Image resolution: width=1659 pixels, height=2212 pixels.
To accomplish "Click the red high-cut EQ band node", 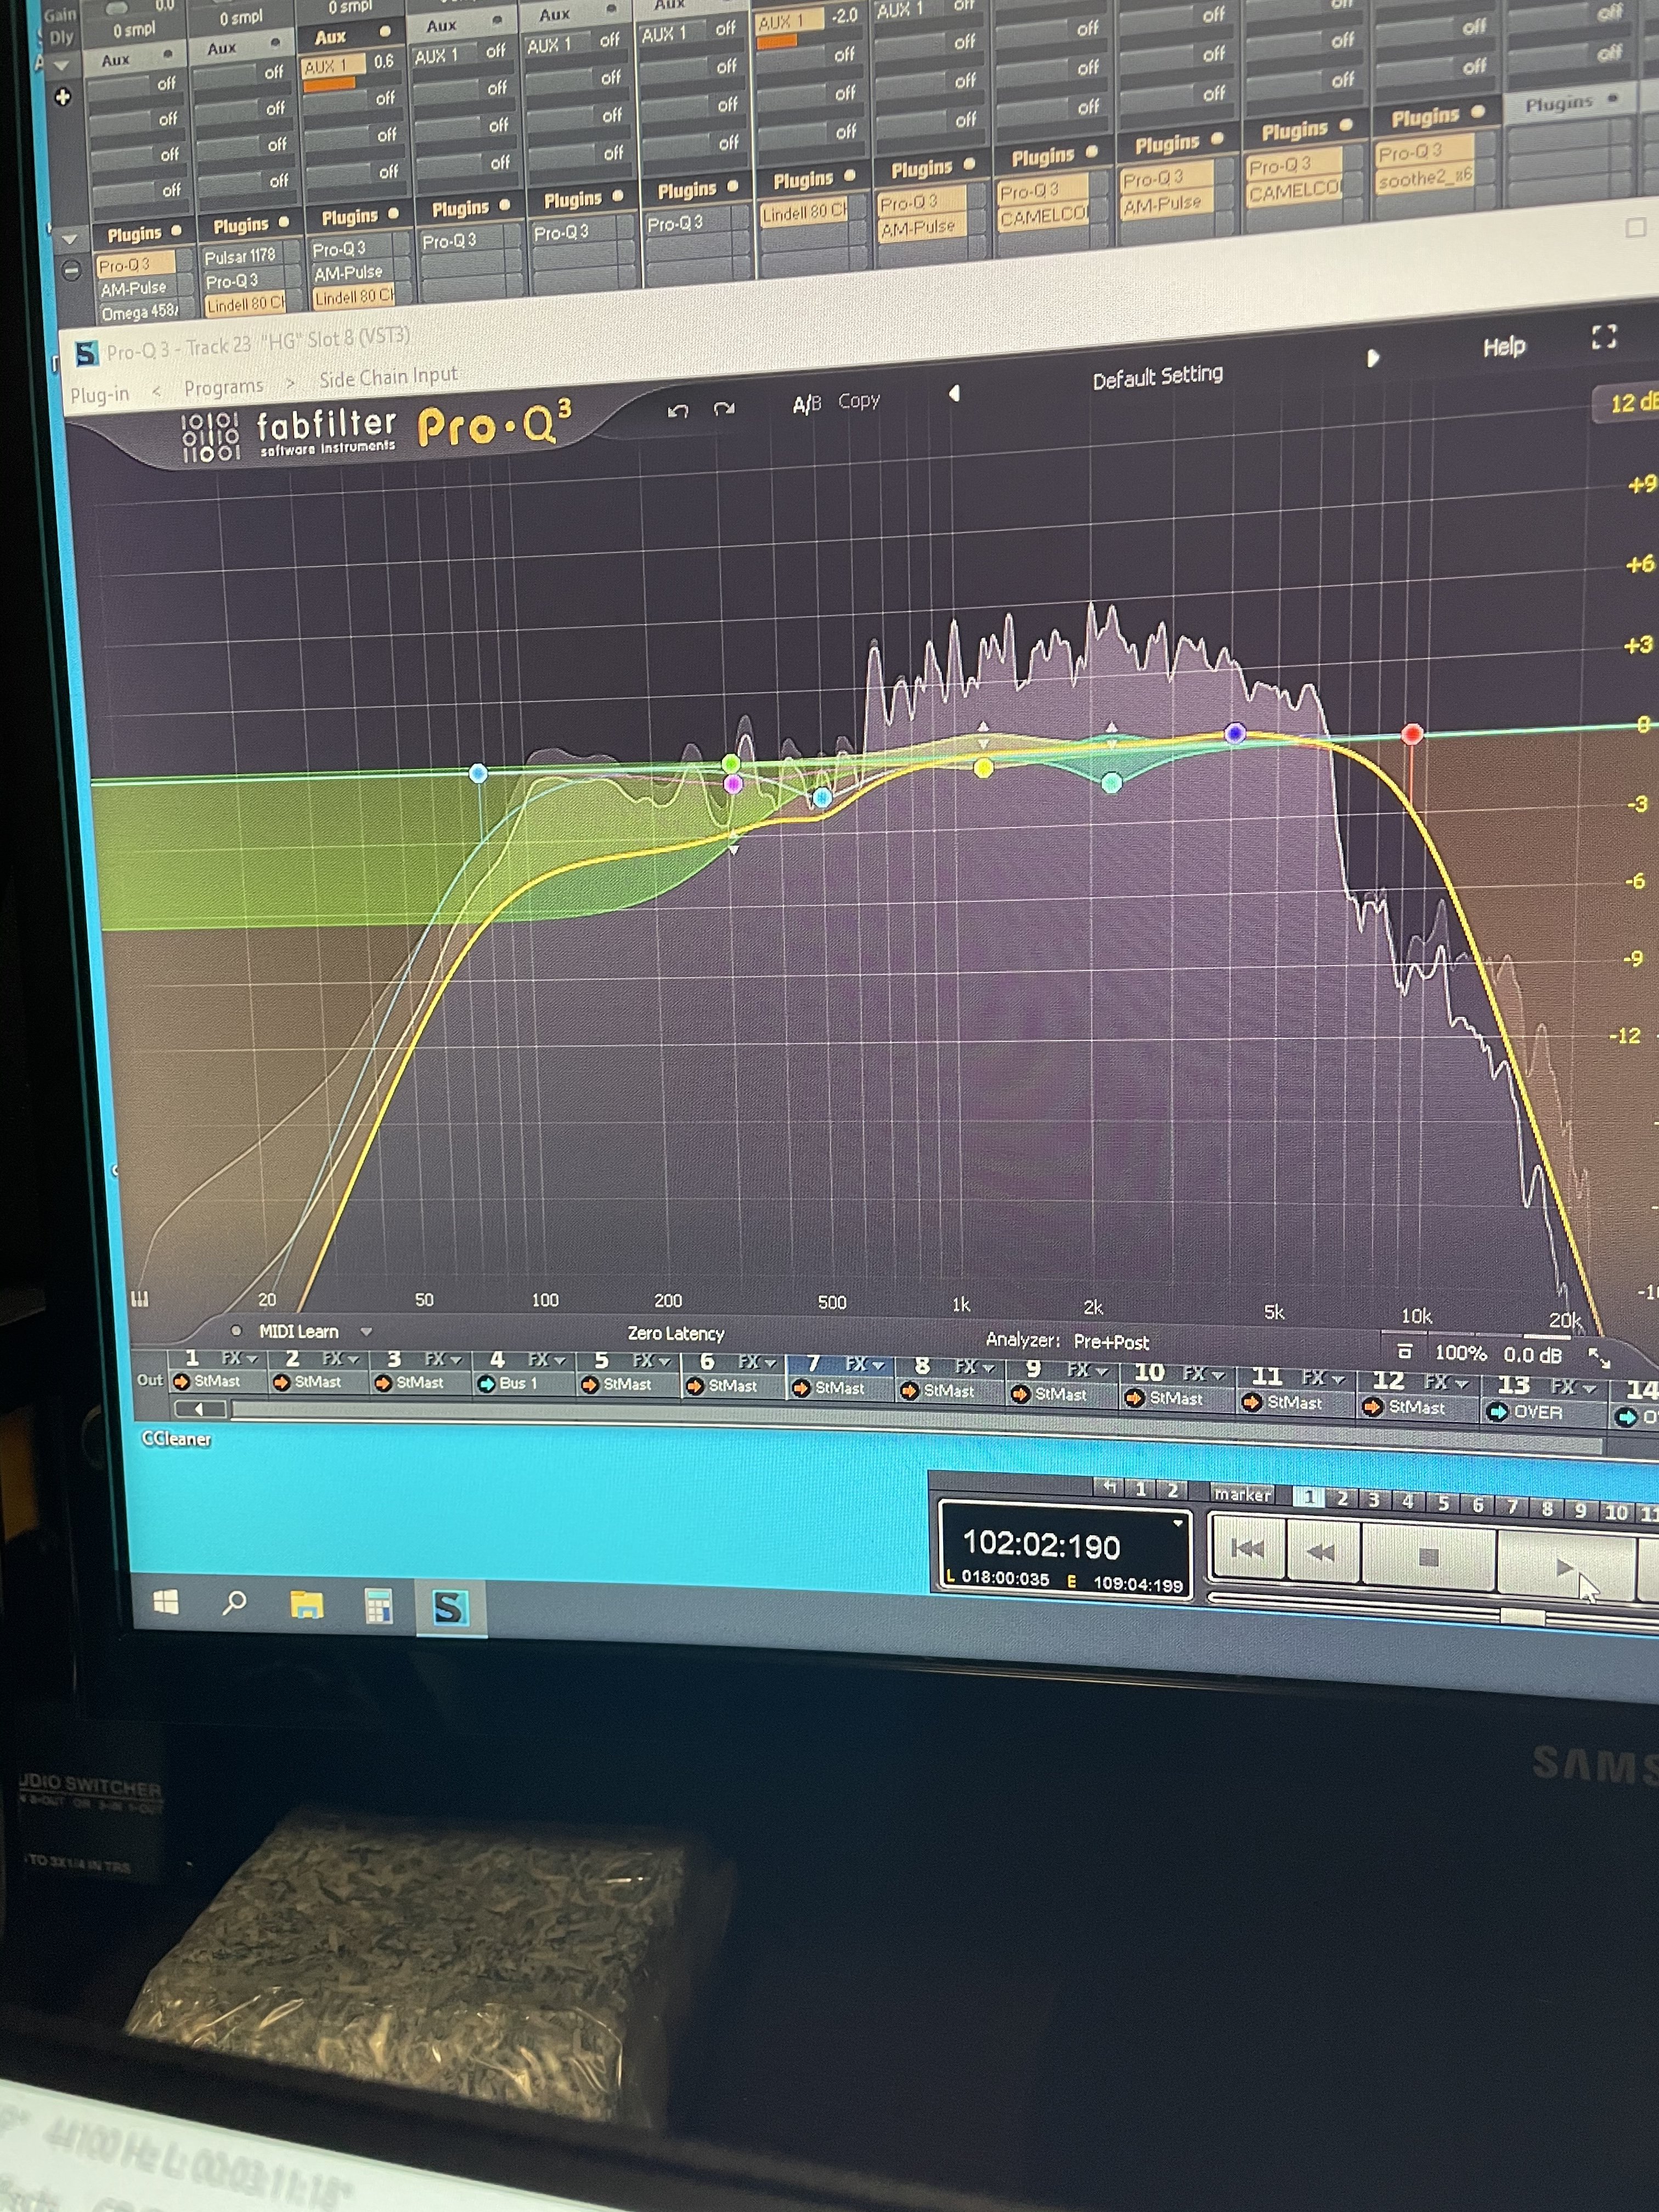I will coord(1411,734).
